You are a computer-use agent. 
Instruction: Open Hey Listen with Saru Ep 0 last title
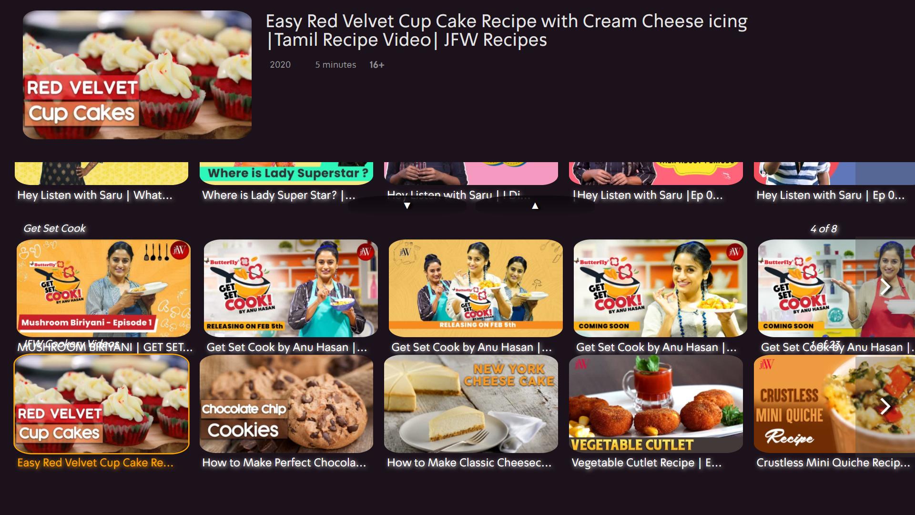pos(830,195)
